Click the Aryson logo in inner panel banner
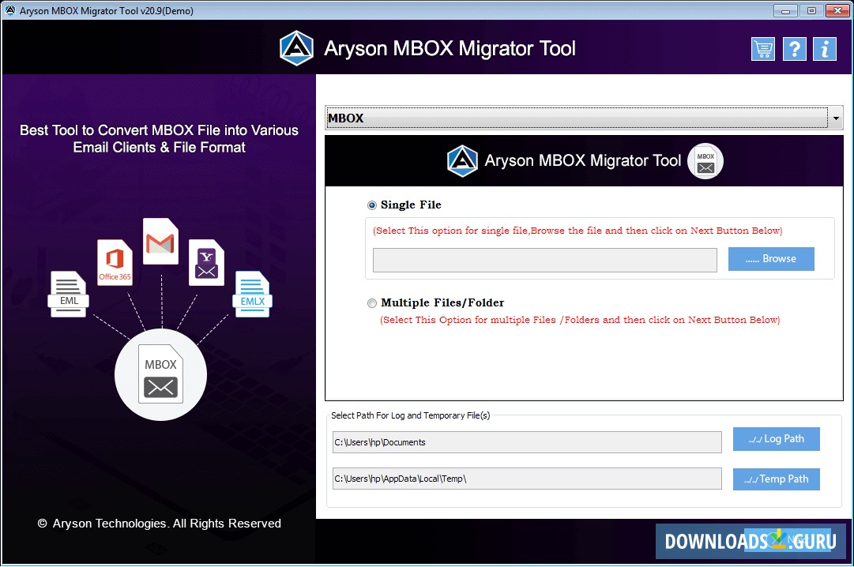854x567 pixels. tap(462, 160)
